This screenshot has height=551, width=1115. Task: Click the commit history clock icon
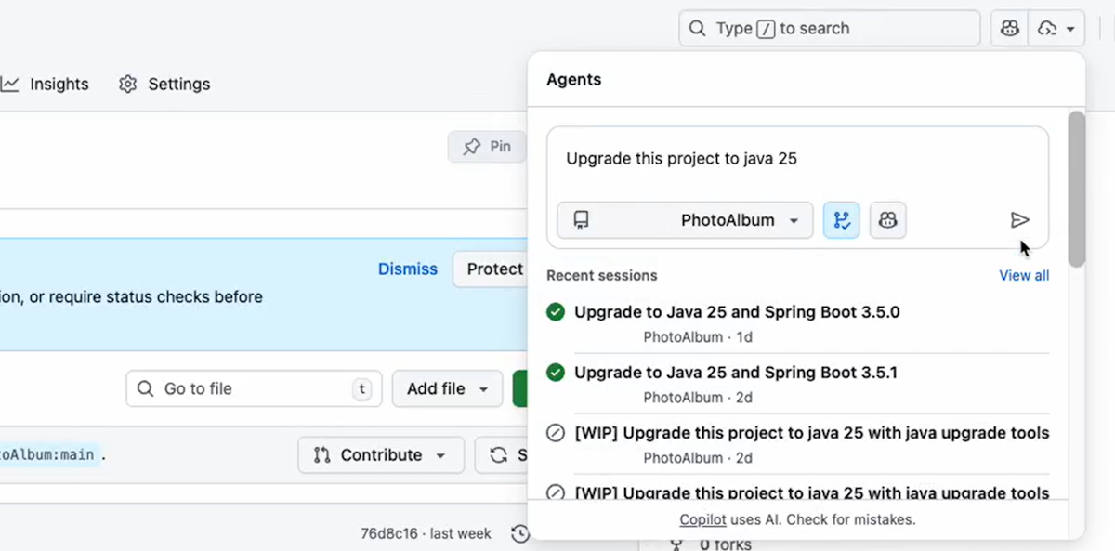[x=520, y=533]
